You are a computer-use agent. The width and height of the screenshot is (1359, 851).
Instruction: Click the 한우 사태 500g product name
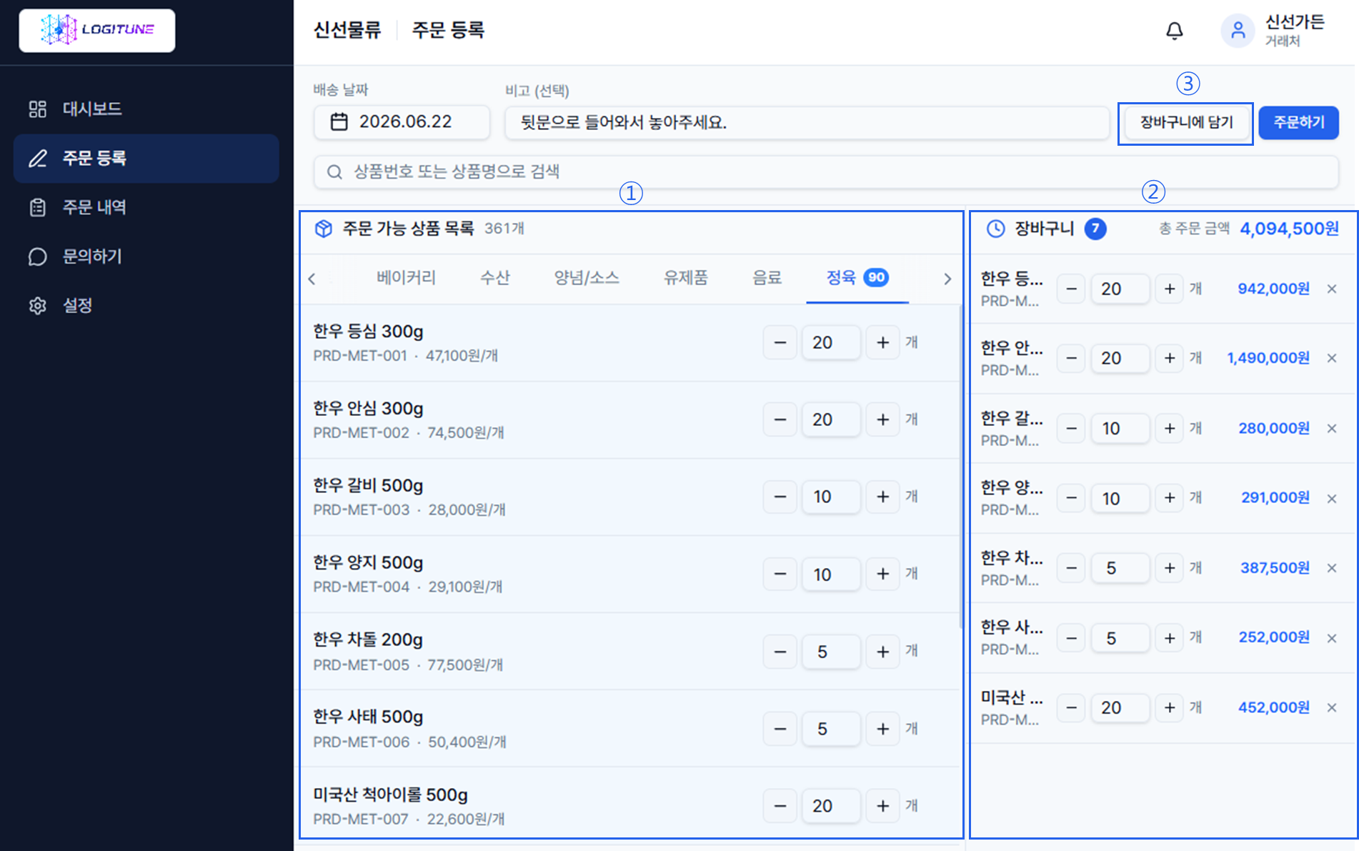pyautogui.click(x=368, y=717)
